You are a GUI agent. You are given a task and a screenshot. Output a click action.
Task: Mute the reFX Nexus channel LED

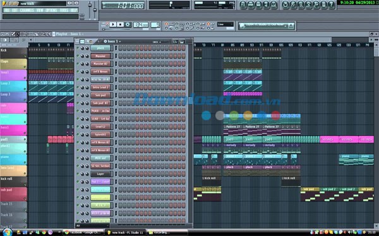[x=78, y=72]
